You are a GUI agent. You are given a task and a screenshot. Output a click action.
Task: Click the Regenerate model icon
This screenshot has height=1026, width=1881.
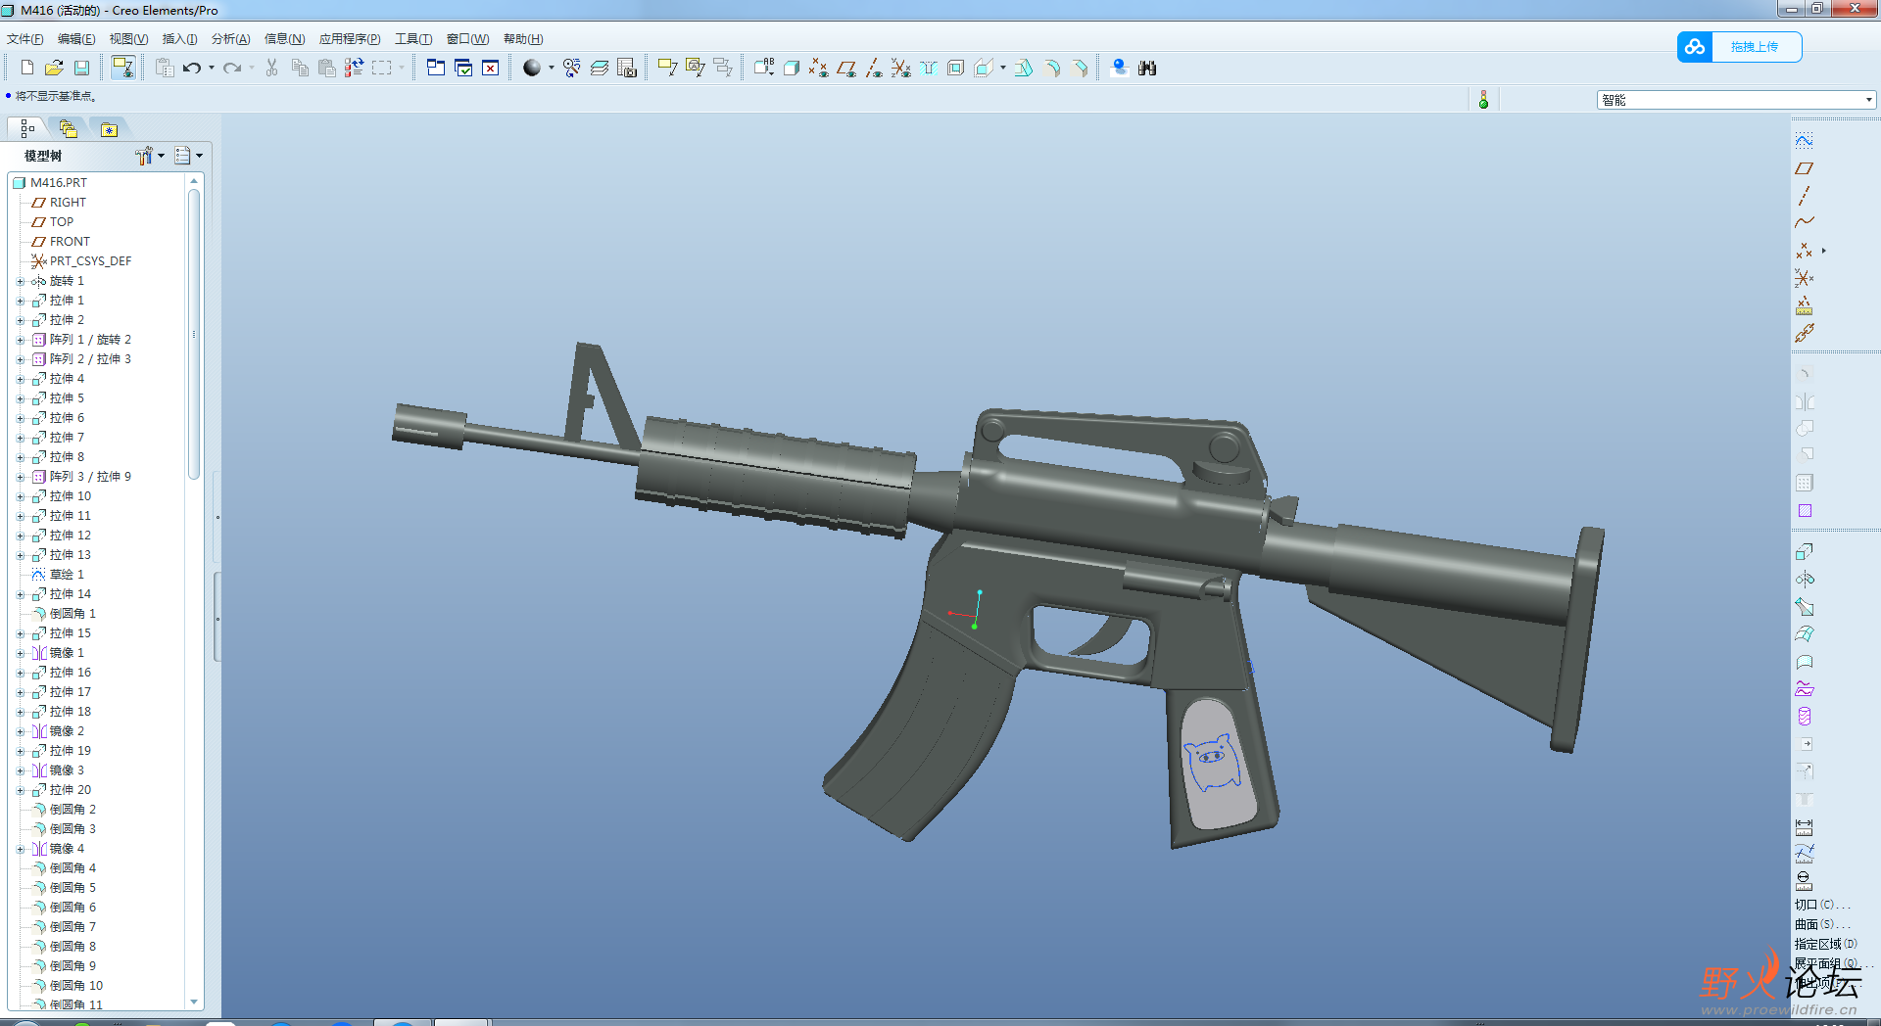(x=355, y=68)
